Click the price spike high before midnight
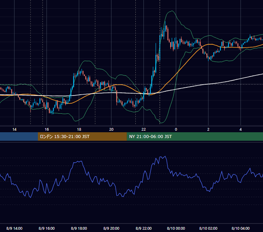This screenshot has height=232, width=263. [165, 22]
